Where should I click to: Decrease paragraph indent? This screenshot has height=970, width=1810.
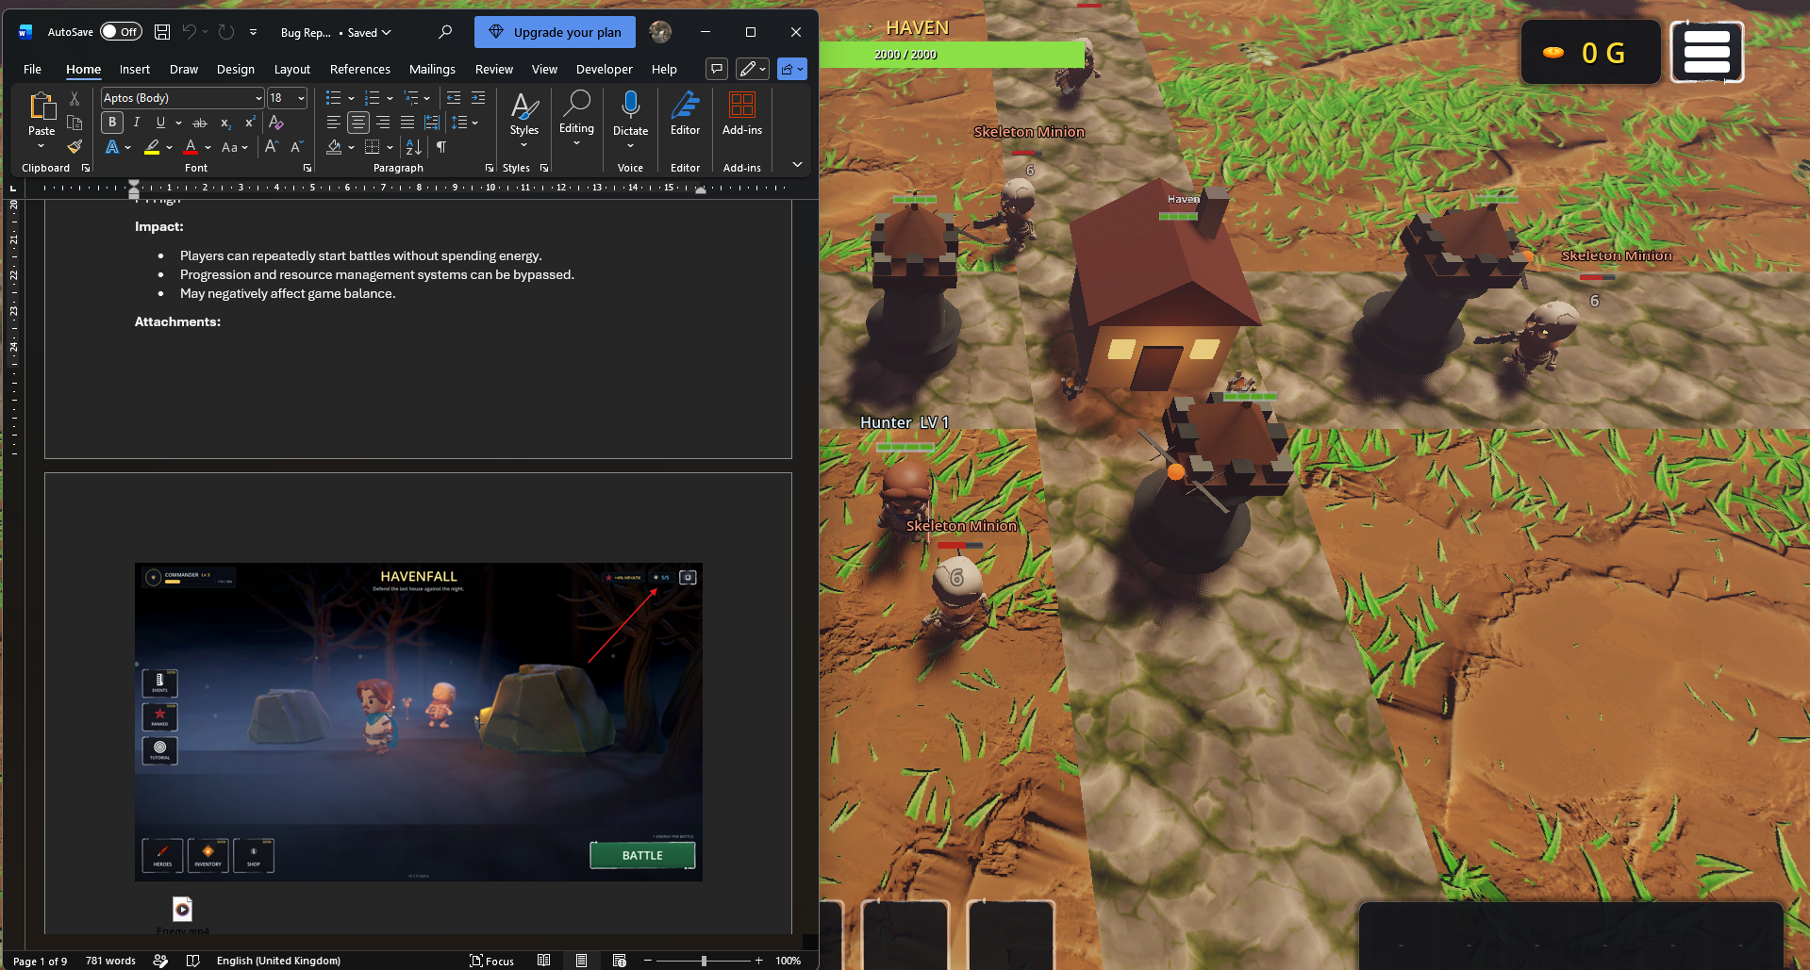click(454, 98)
